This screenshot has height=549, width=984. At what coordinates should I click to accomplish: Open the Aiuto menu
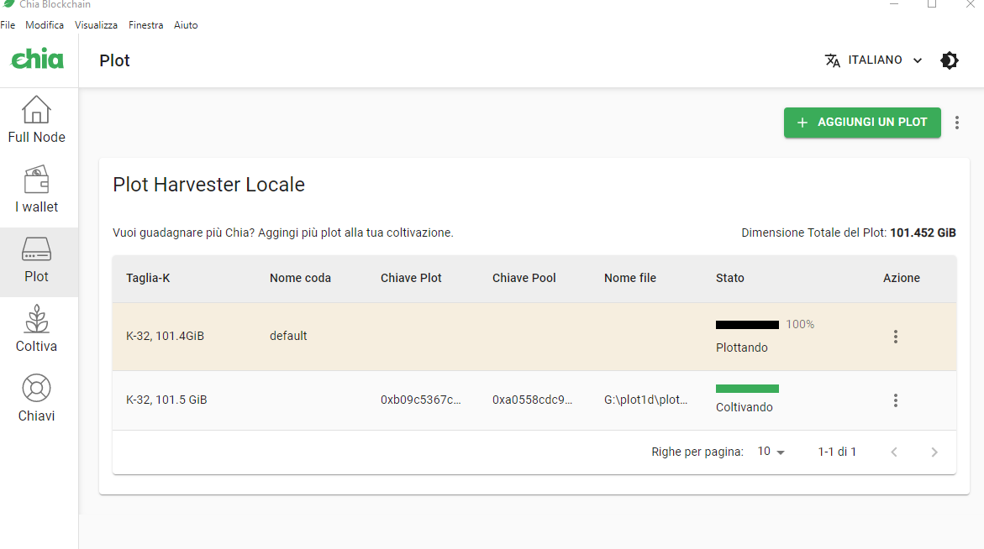[x=186, y=25]
